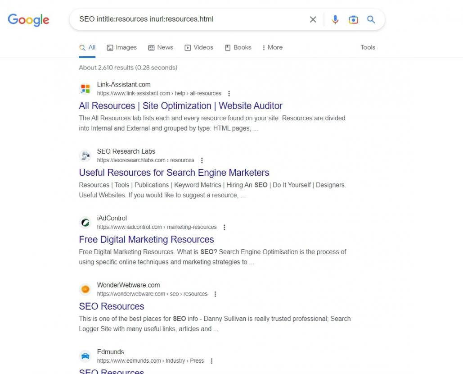Open three-dot options for SEO Research Labs result
Image resolution: width=463 pixels, height=374 pixels.
(202, 160)
